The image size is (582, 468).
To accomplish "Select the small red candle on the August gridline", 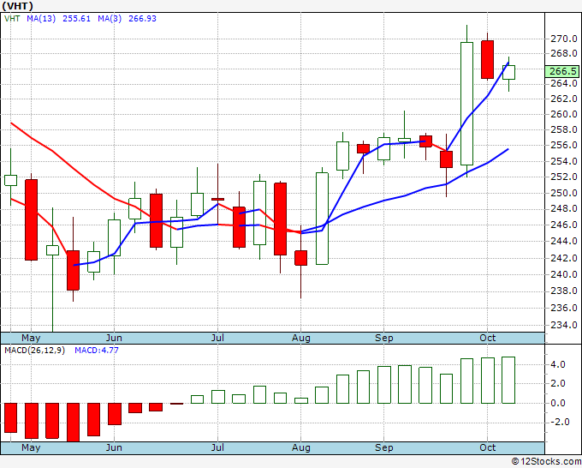I will [x=301, y=258].
